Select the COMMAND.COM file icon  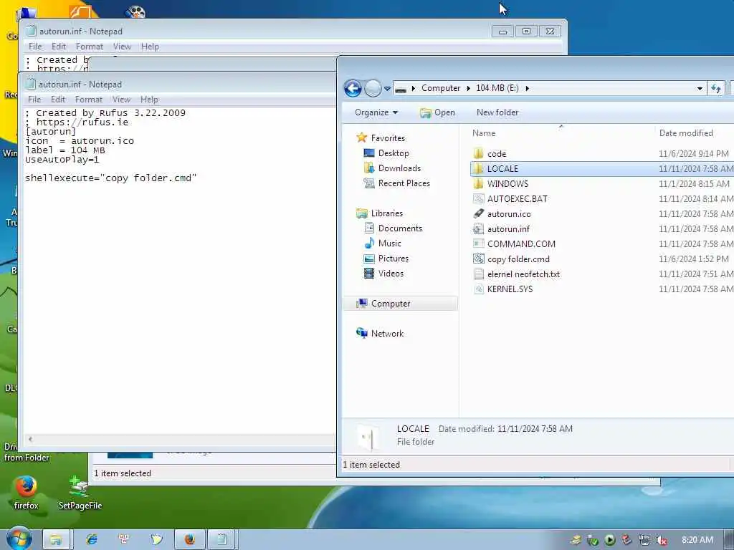478,243
